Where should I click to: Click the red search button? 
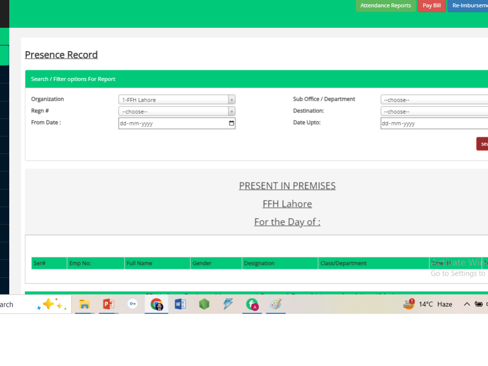(x=482, y=144)
